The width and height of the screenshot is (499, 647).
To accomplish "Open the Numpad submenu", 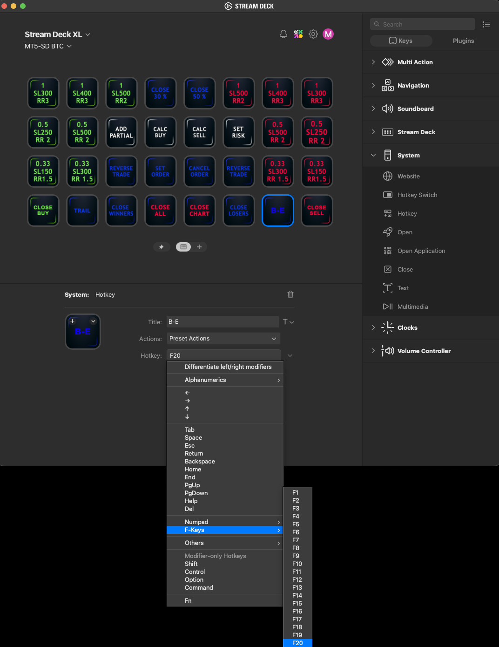I will point(225,522).
